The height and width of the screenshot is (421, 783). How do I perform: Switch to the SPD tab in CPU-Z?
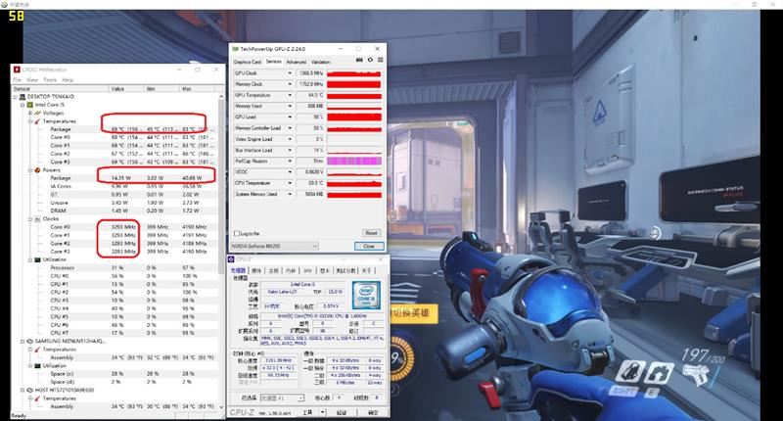pos(307,270)
